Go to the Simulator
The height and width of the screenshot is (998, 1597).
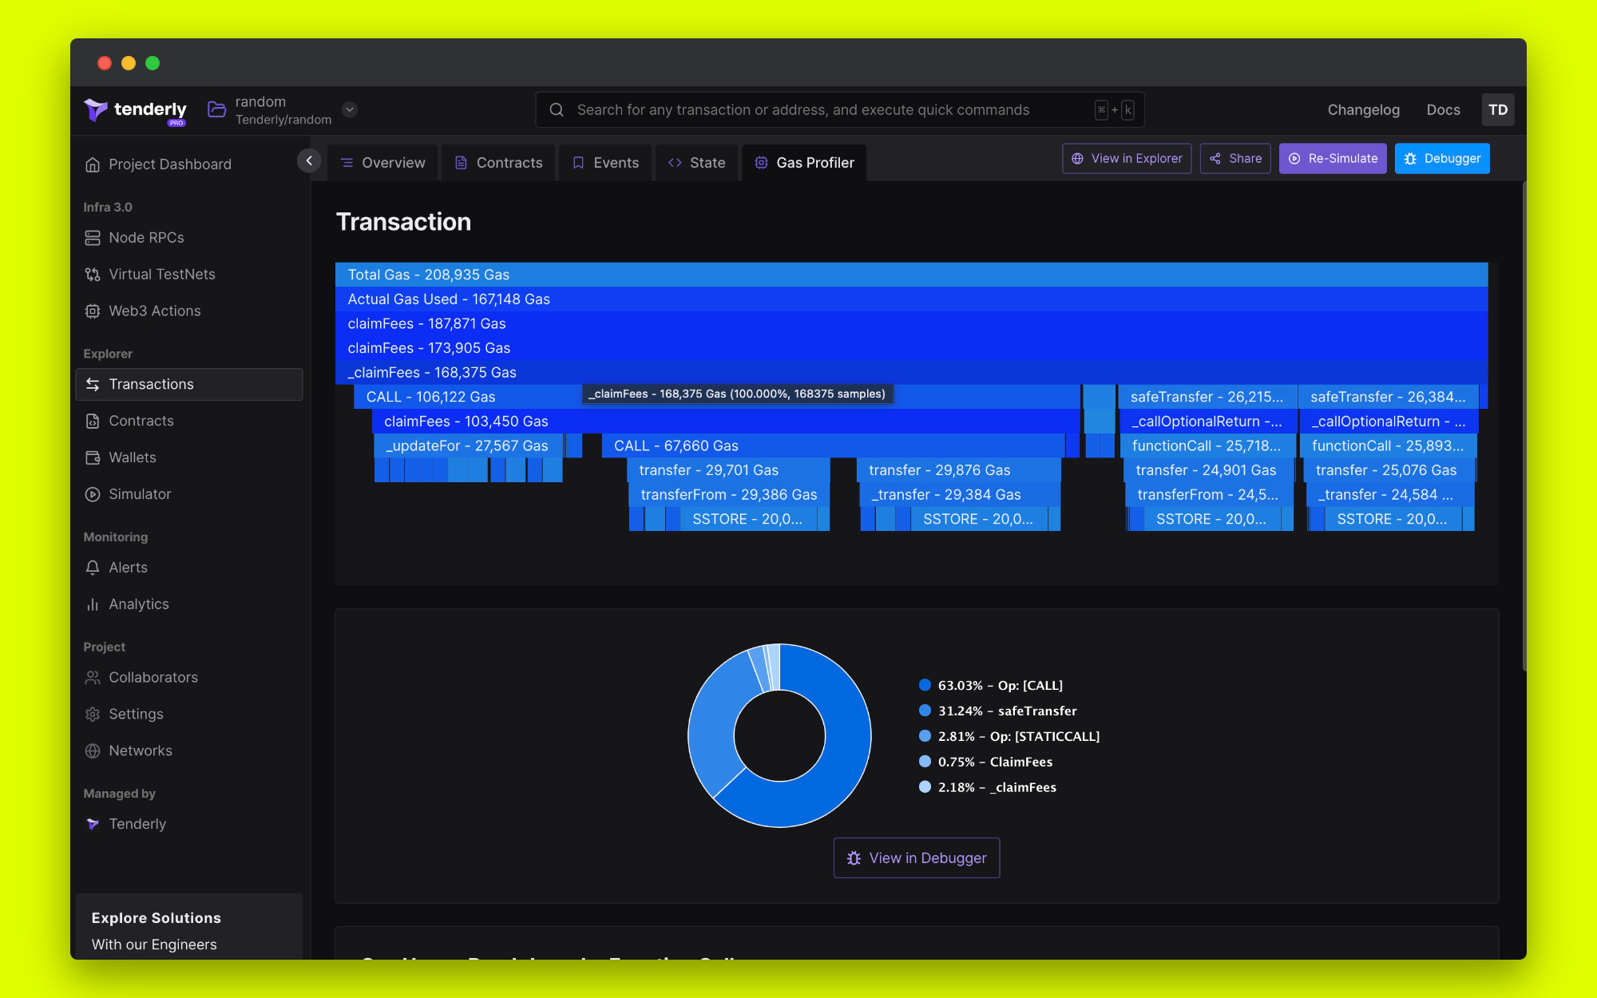click(x=139, y=493)
